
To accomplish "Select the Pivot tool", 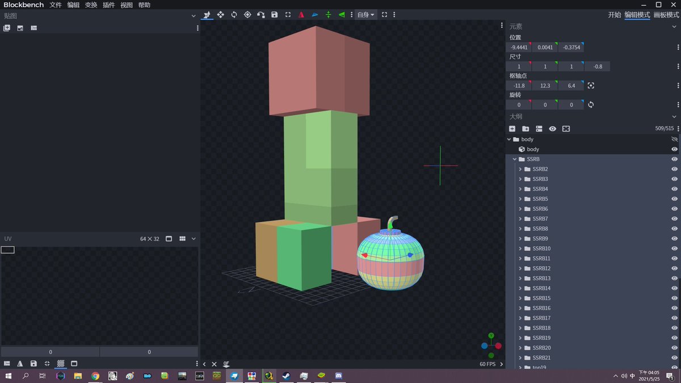I will [247, 15].
